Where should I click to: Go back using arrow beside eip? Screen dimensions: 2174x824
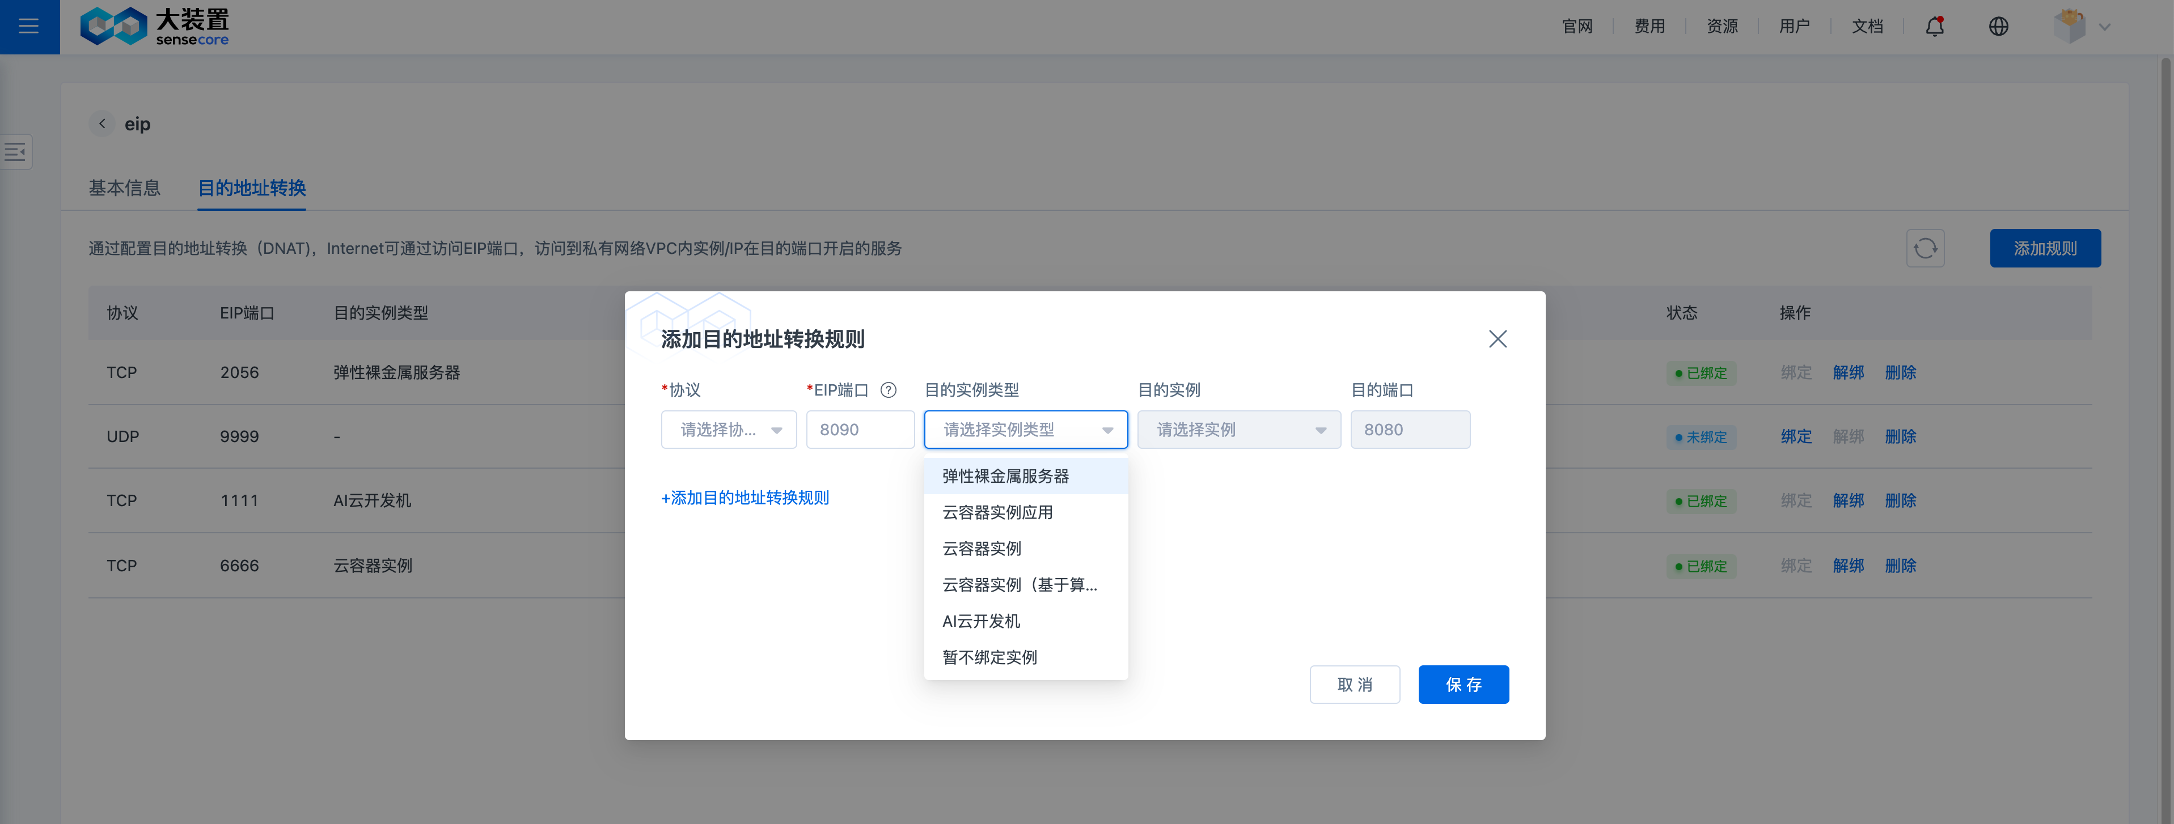tap(102, 124)
